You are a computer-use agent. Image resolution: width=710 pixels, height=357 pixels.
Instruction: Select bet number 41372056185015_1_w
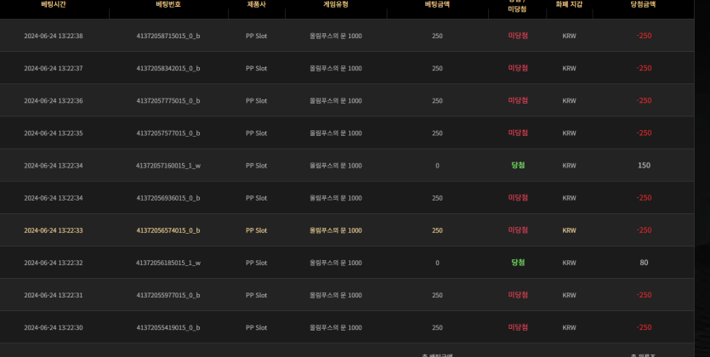click(x=168, y=263)
